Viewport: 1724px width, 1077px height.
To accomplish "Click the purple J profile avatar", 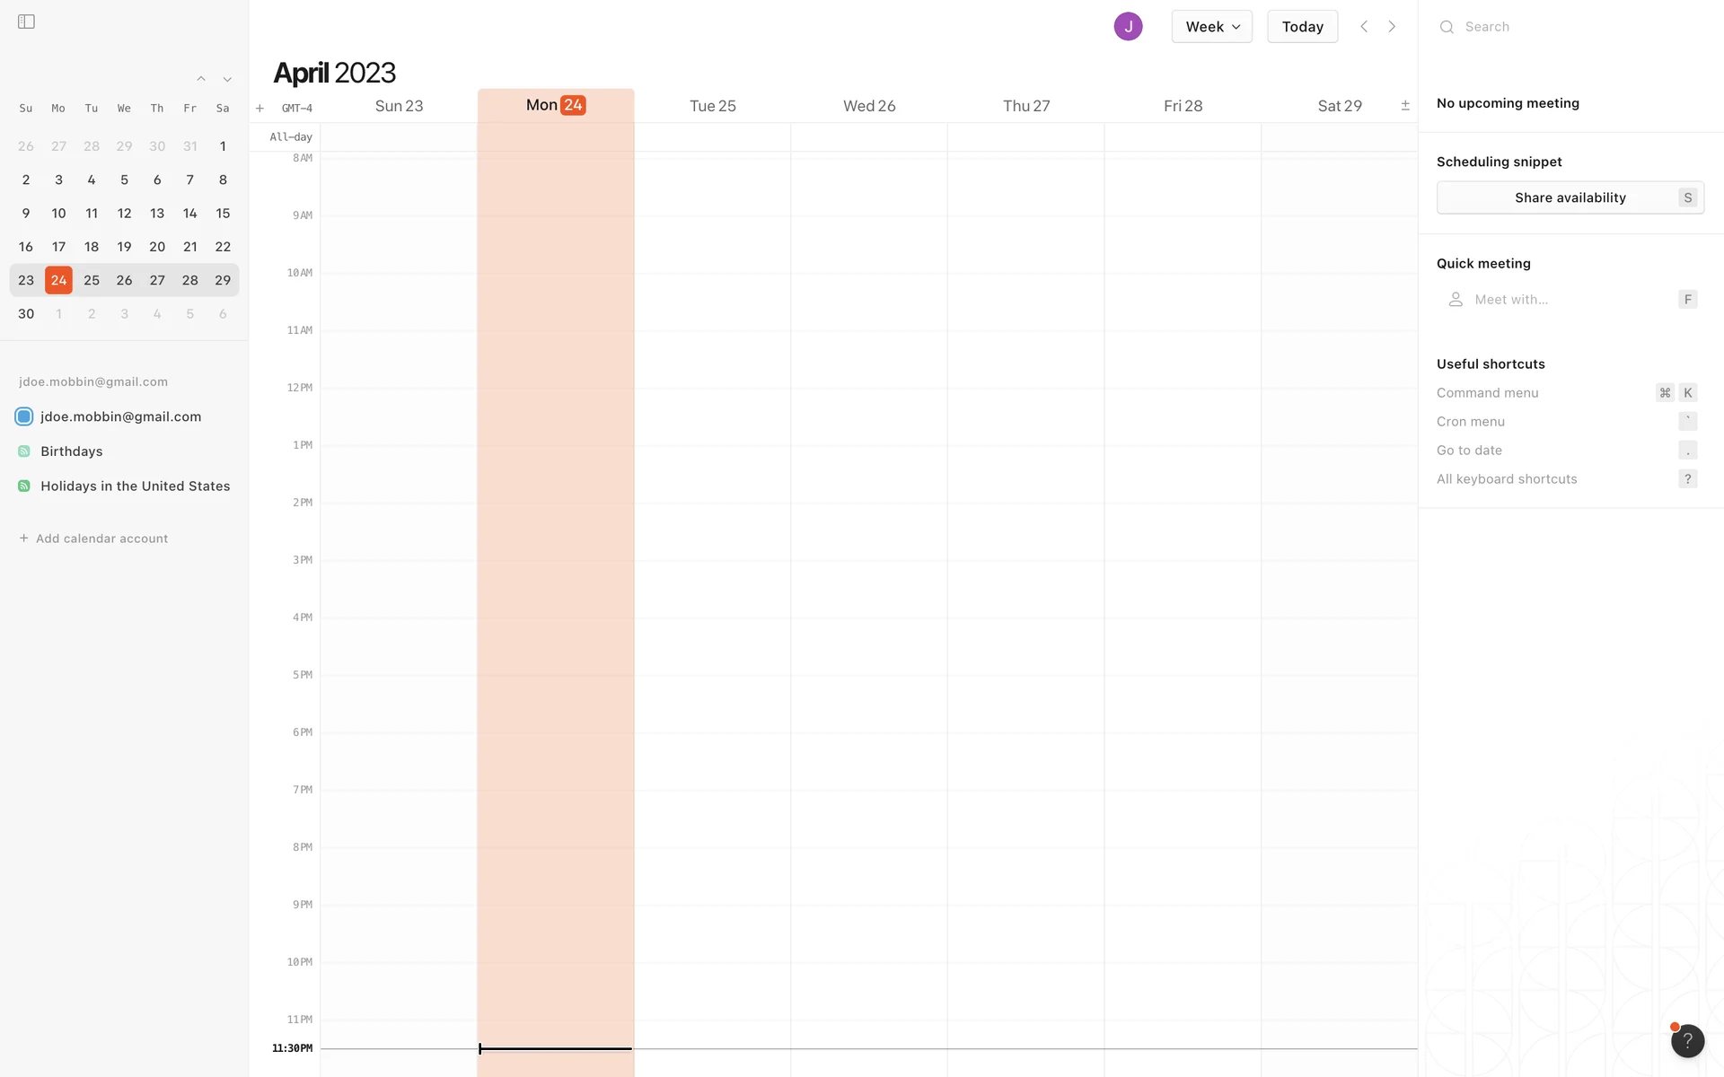I will (1128, 27).
